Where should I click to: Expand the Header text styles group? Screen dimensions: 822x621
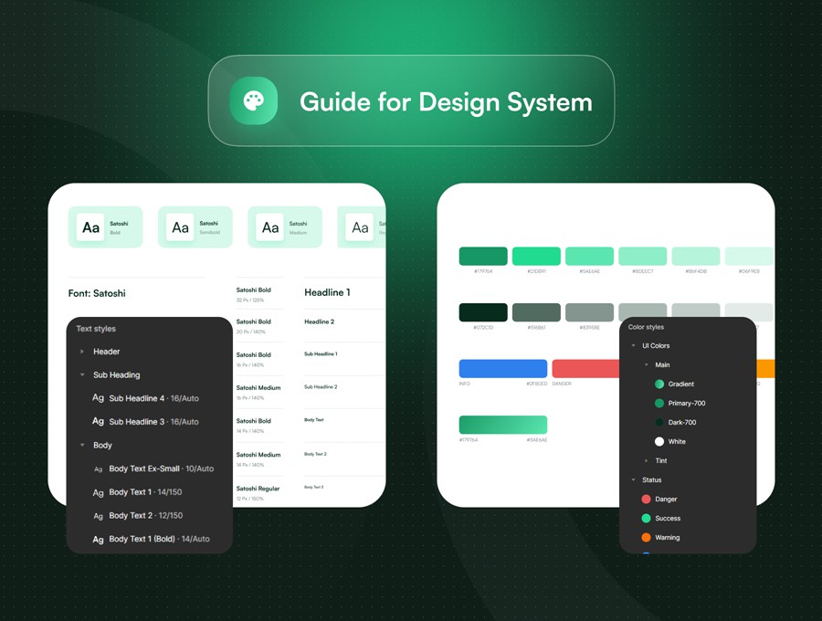(x=82, y=352)
